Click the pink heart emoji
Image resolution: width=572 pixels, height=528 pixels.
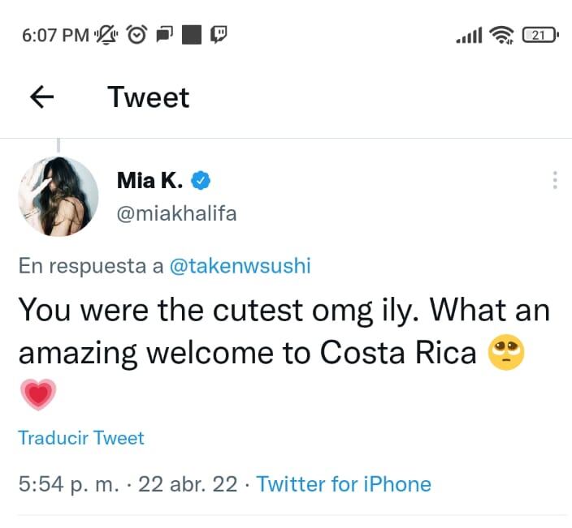[x=37, y=395]
